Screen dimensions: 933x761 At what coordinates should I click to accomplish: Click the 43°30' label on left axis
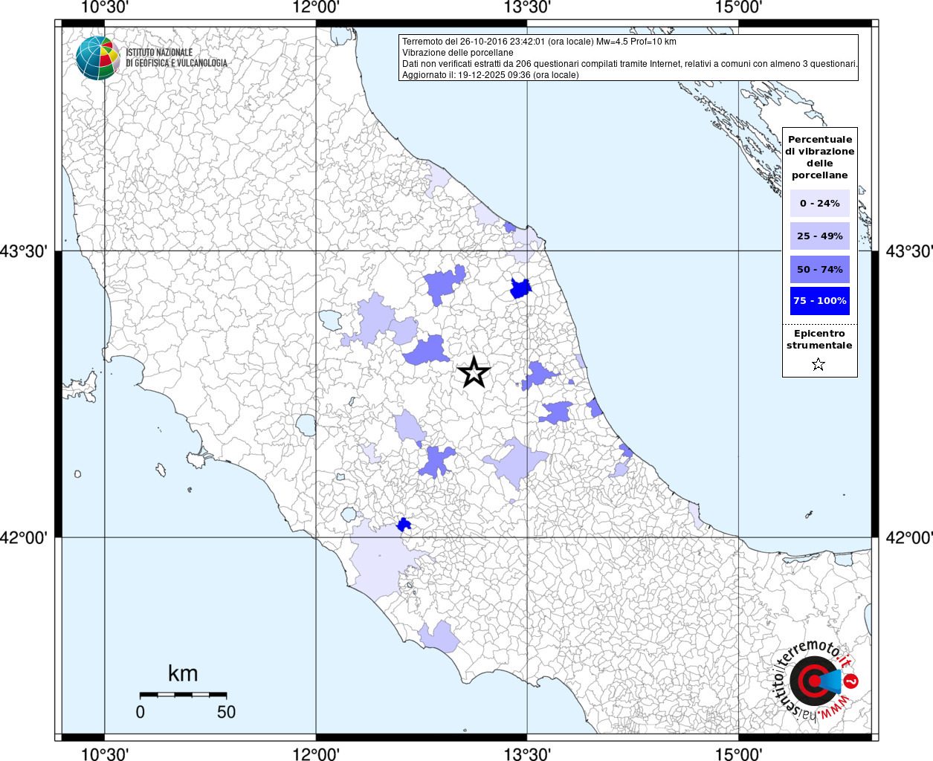coord(24,251)
